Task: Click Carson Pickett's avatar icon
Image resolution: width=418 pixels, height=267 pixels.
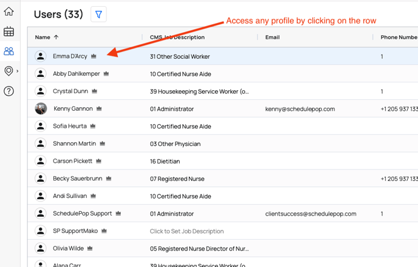Action: click(x=41, y=161)
